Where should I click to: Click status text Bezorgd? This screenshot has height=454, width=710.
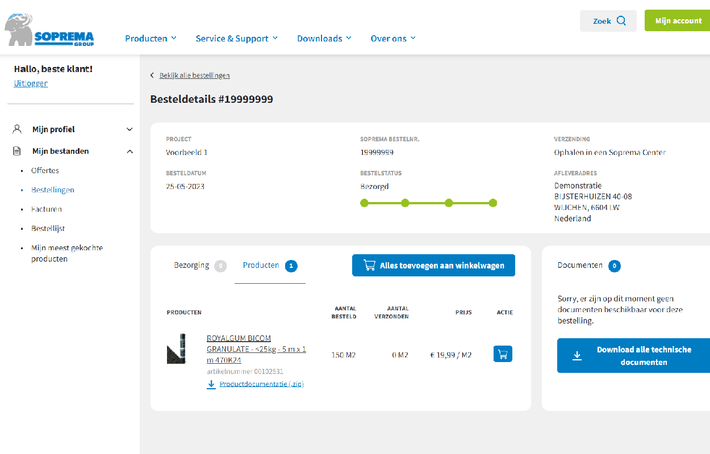coord(374,186)
